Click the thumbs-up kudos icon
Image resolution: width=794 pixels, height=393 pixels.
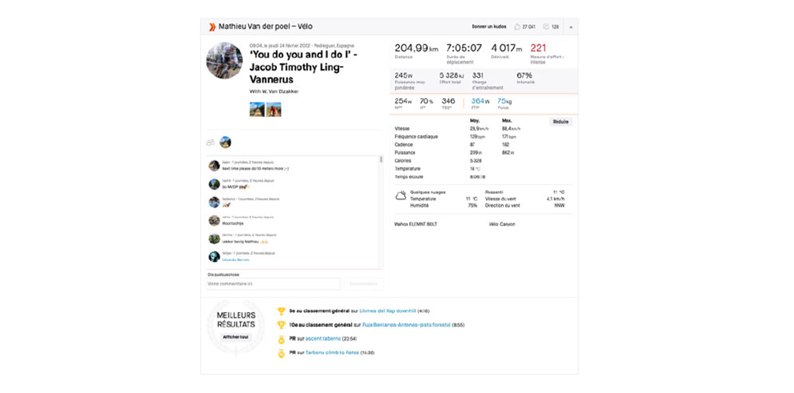point(517,27)
